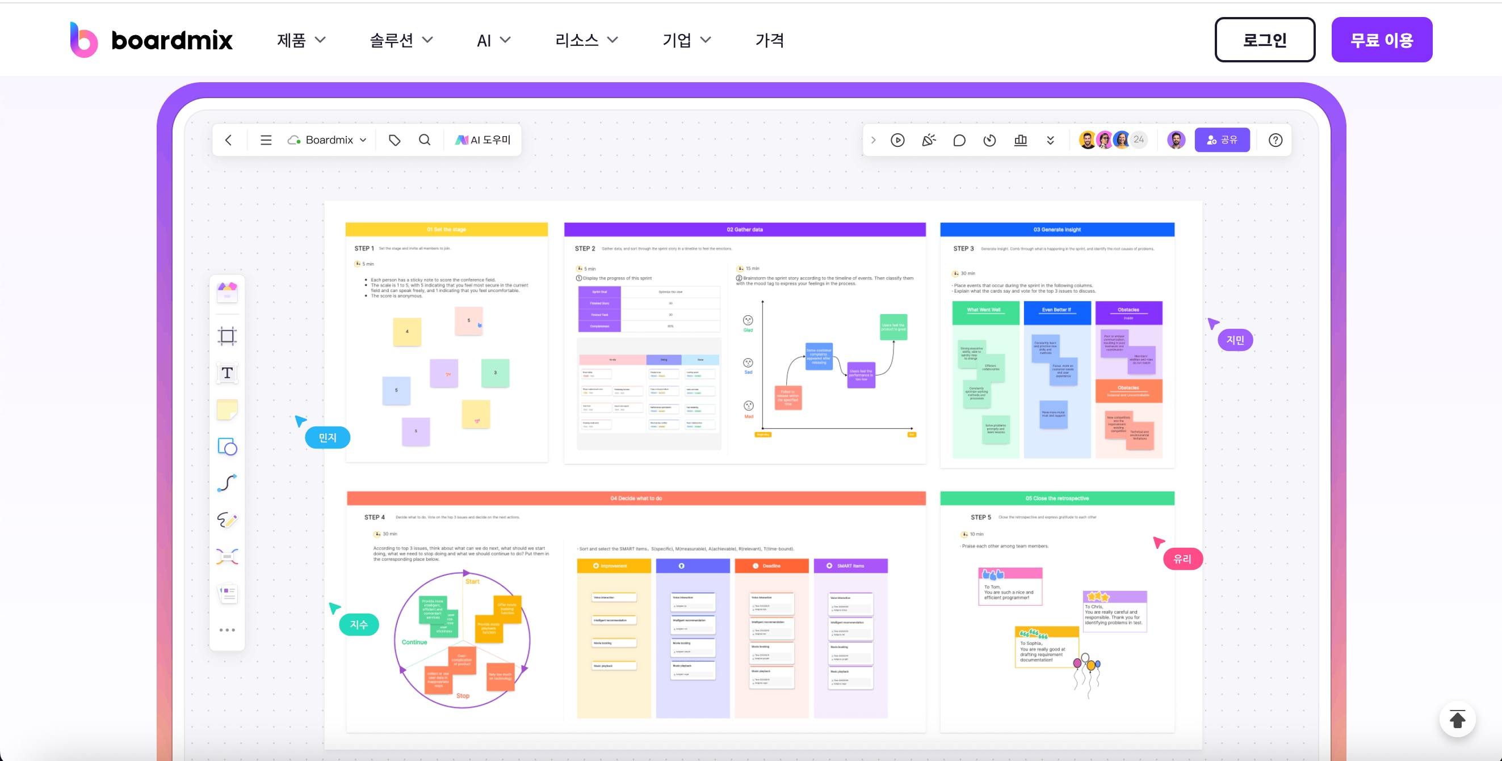Screen dimensions: 1502x761
Task: Start the presentation play button
Action: click(x=897, y=140)
